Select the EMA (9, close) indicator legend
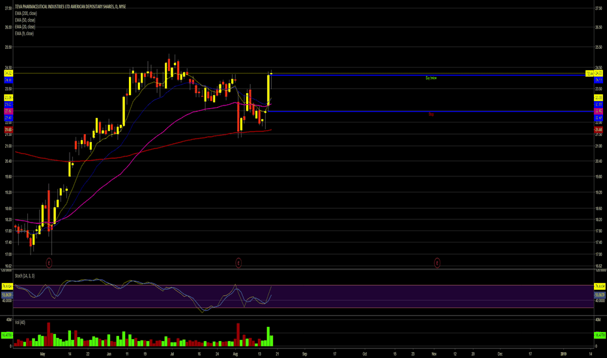Image resolution: width=607 pixels, height=358 pixels. (x=24, y=33)
